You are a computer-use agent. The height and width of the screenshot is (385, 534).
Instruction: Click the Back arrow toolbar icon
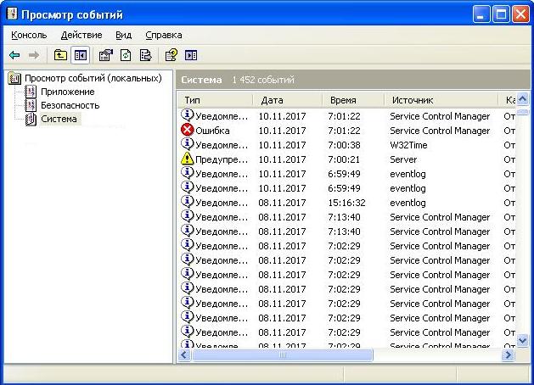click(x=14, y=55)
